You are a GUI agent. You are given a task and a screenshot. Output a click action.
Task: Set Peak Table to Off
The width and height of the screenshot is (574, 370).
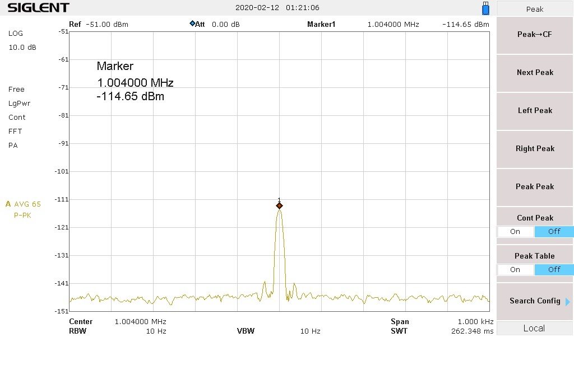coord(554,270)
